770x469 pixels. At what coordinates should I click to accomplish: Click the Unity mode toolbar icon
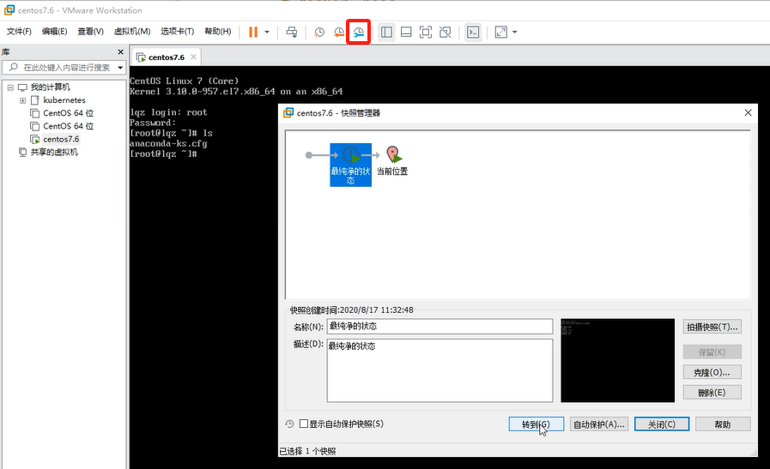tap(445, 33)
